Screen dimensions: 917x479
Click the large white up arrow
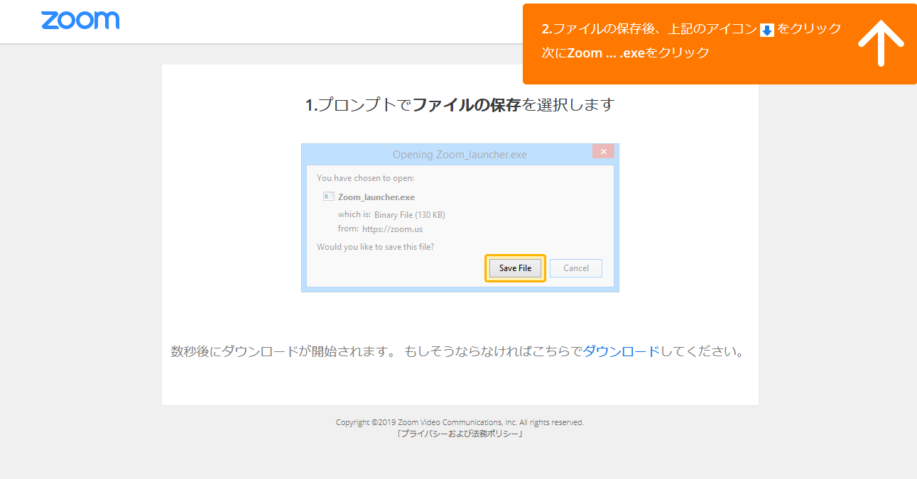881,43
